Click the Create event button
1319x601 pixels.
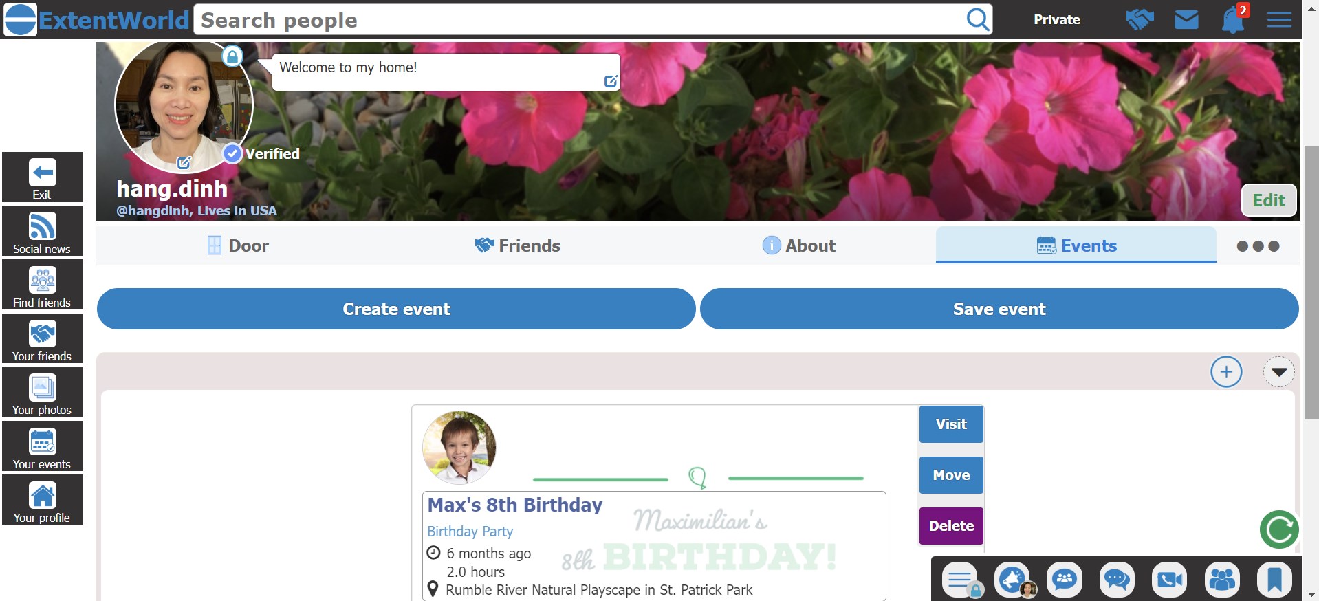tap(396, 309)
